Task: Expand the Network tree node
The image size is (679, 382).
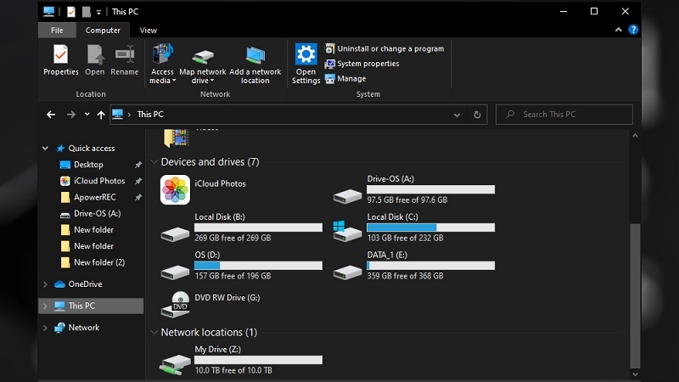Action: 45,328
